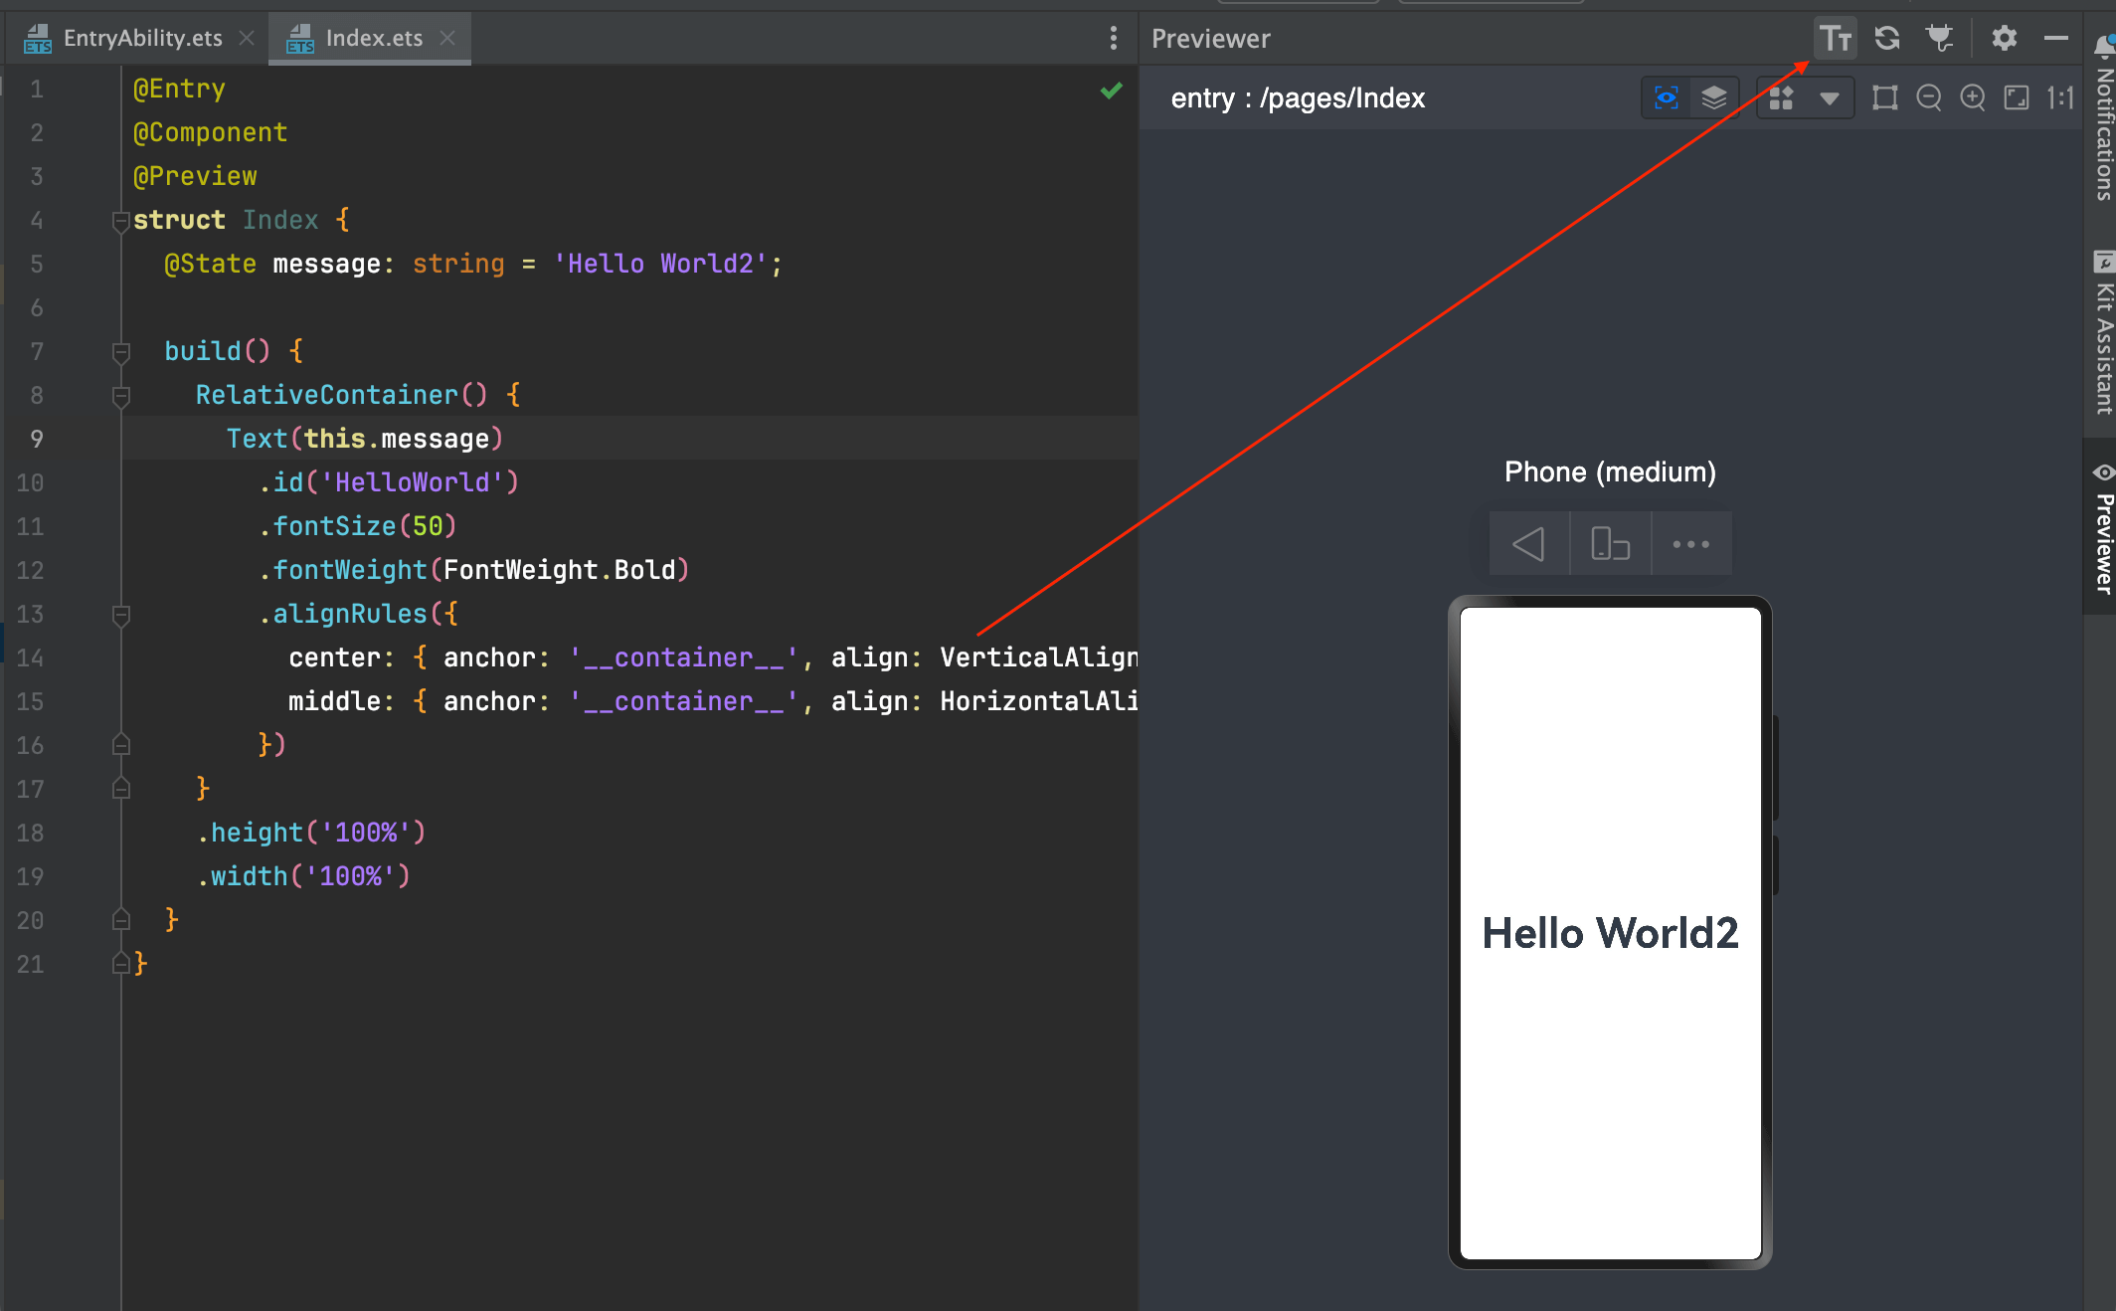The image size is (2116, 1311).
Task: Collapse the struct Index fold marker
Action: (121, 220)
